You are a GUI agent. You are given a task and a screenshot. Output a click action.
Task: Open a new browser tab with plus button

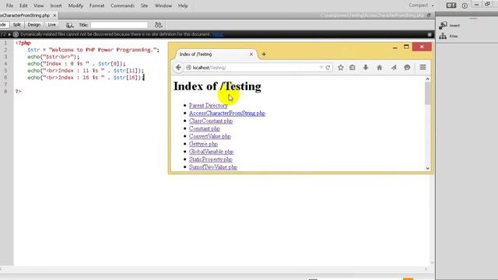264,54
